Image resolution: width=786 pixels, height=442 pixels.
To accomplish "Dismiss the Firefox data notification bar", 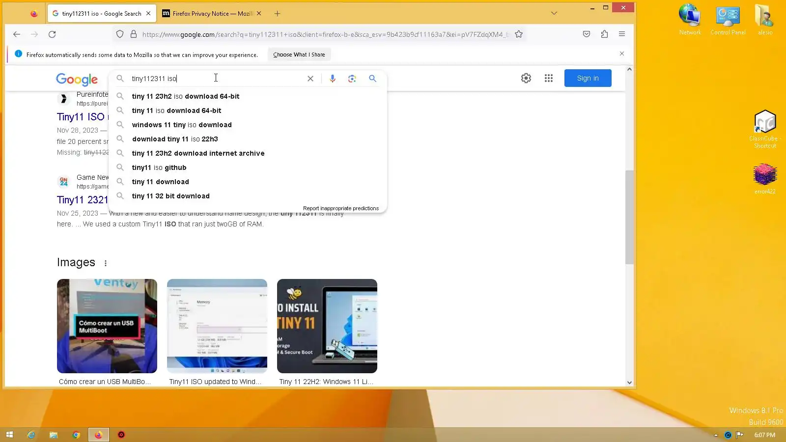I will [622, 54].
